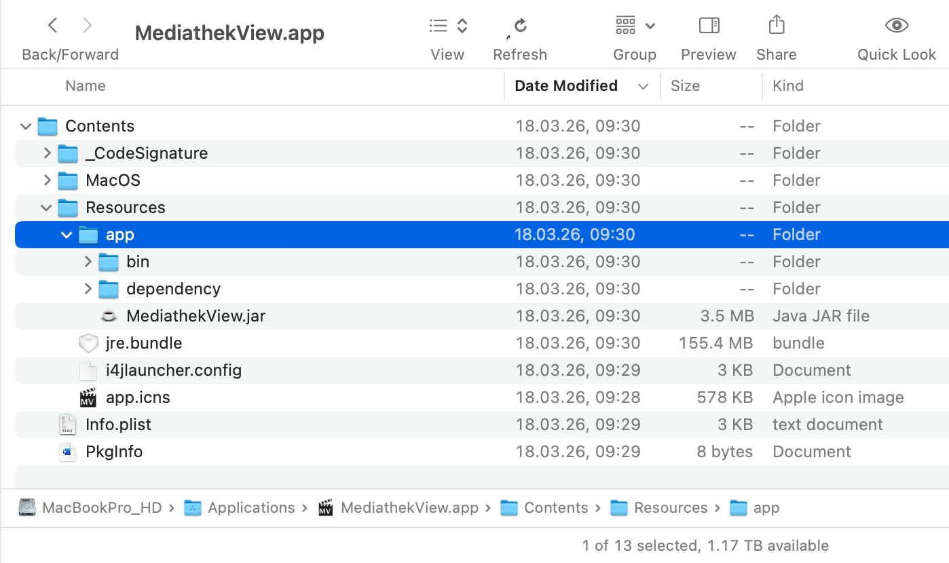Toggle the Preview pane icon
The image size is (949, 563).
tap(709, 26)
